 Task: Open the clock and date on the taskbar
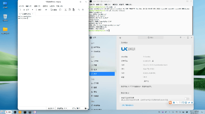coord(194,112)
